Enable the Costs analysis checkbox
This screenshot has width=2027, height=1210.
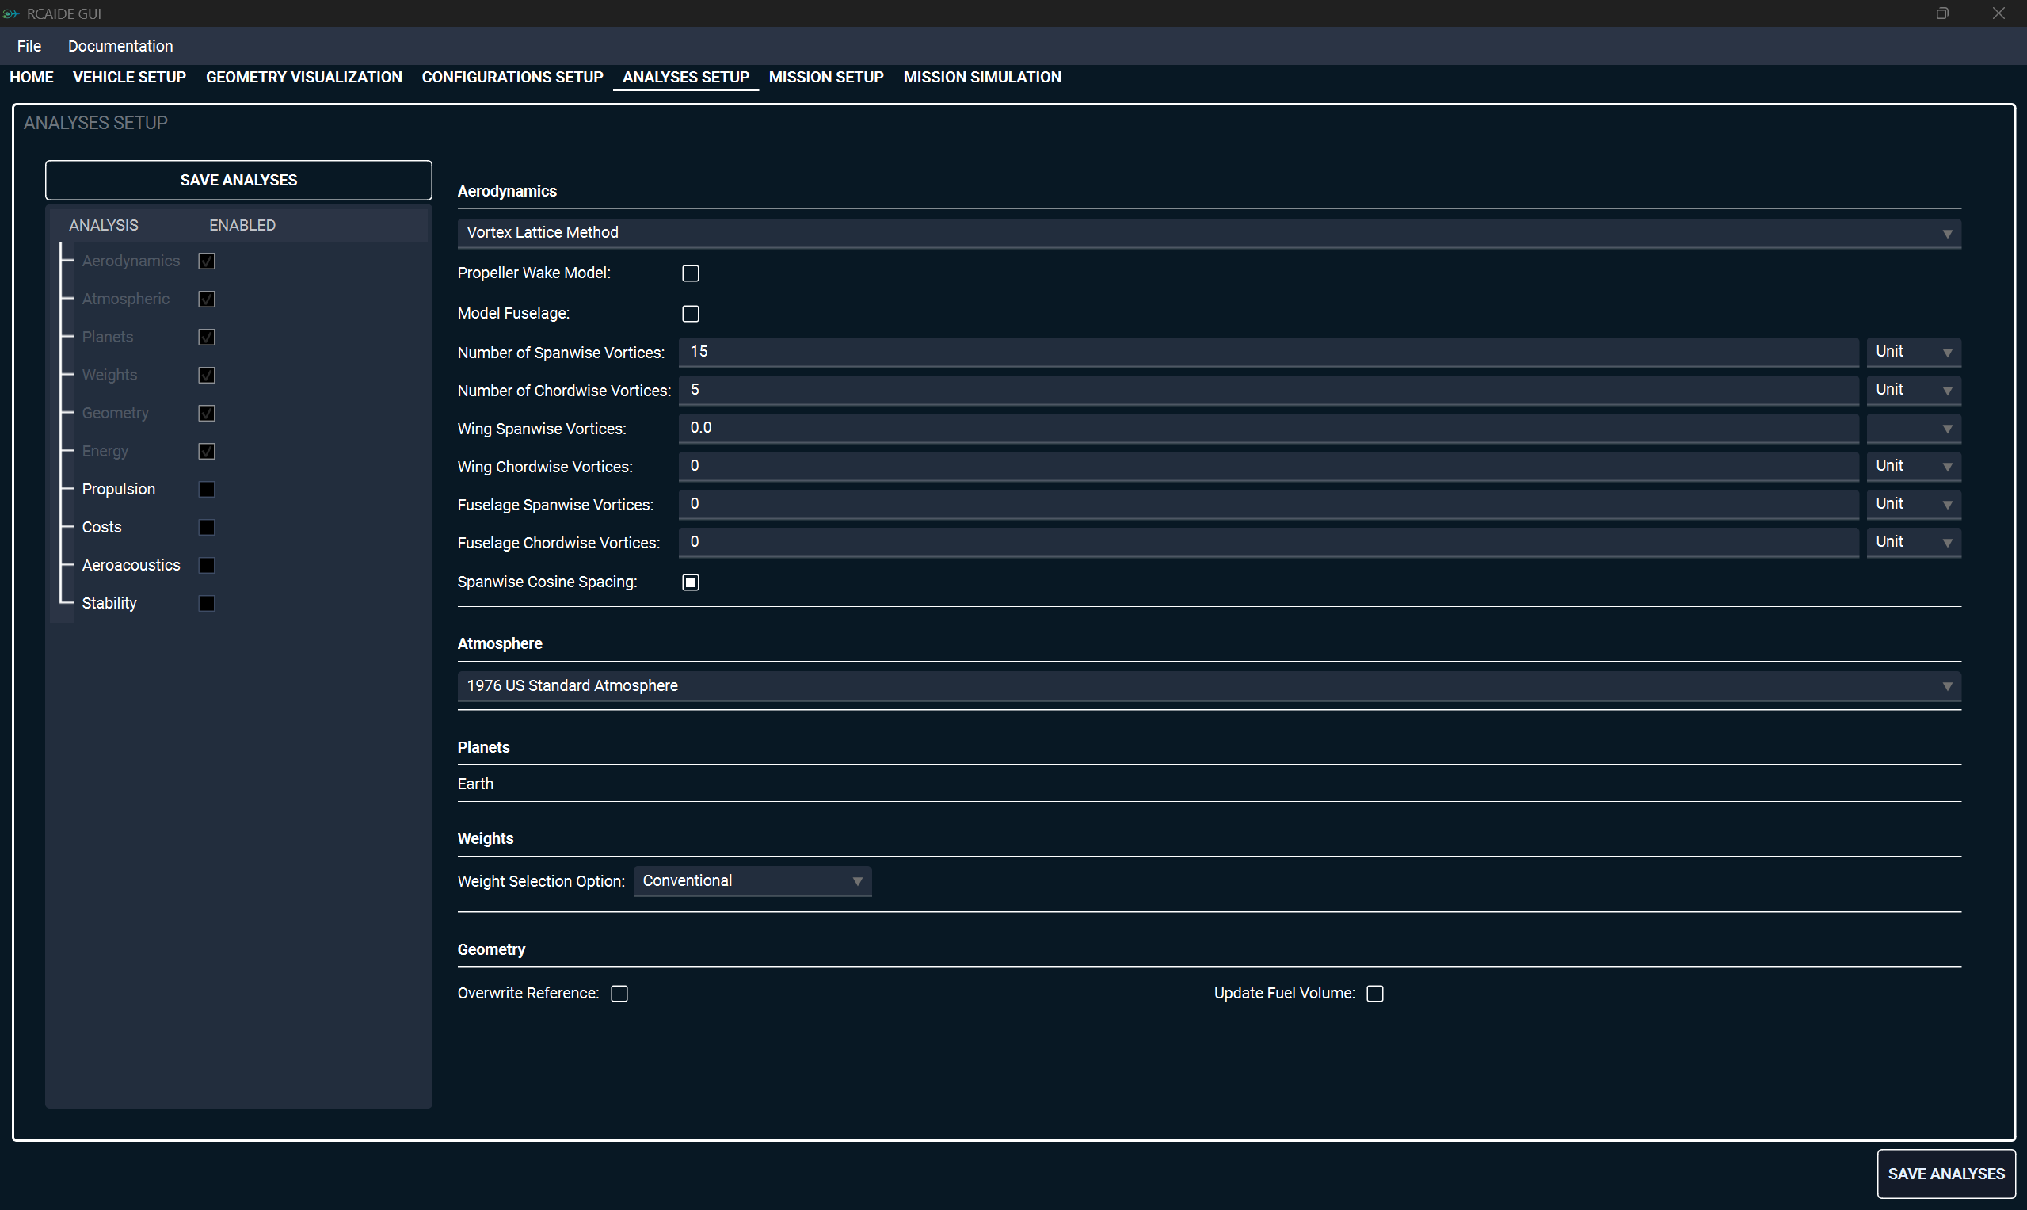pos(207,528)
